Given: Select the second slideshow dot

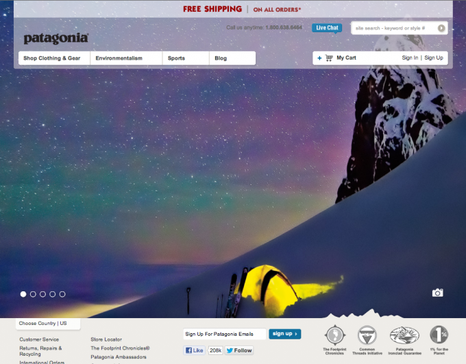Looking at the screenshot, I should (x=33, y=294).
